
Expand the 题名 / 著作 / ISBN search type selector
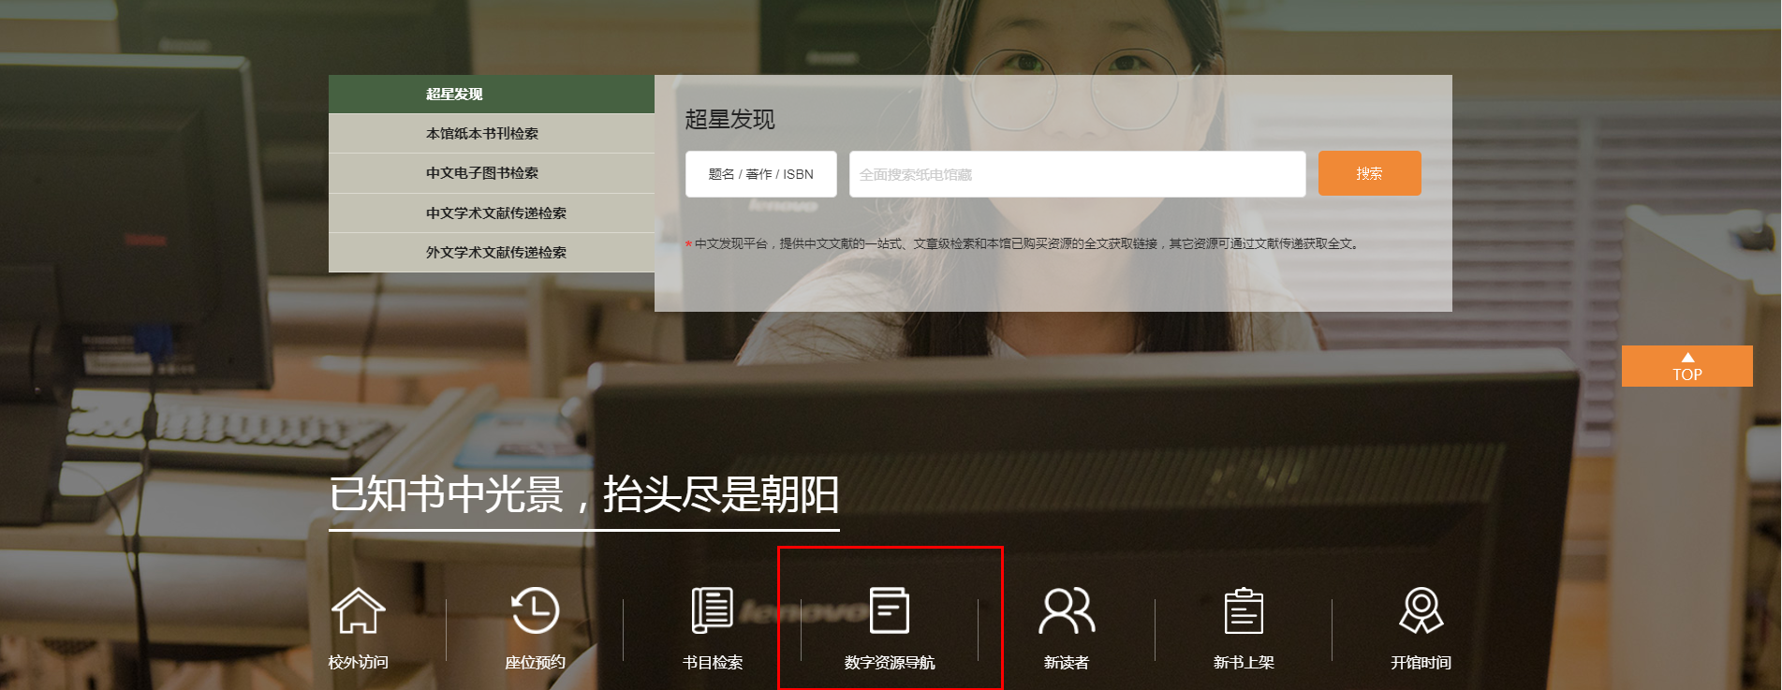[760, 174]
